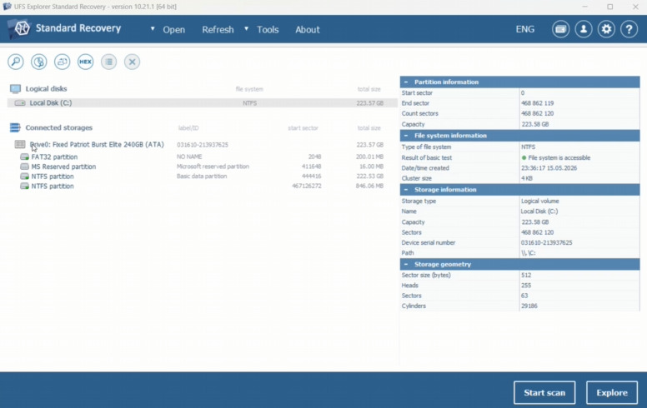Click the Storage type Logical volume value
The image size is (647, 408).
point(539,202)
